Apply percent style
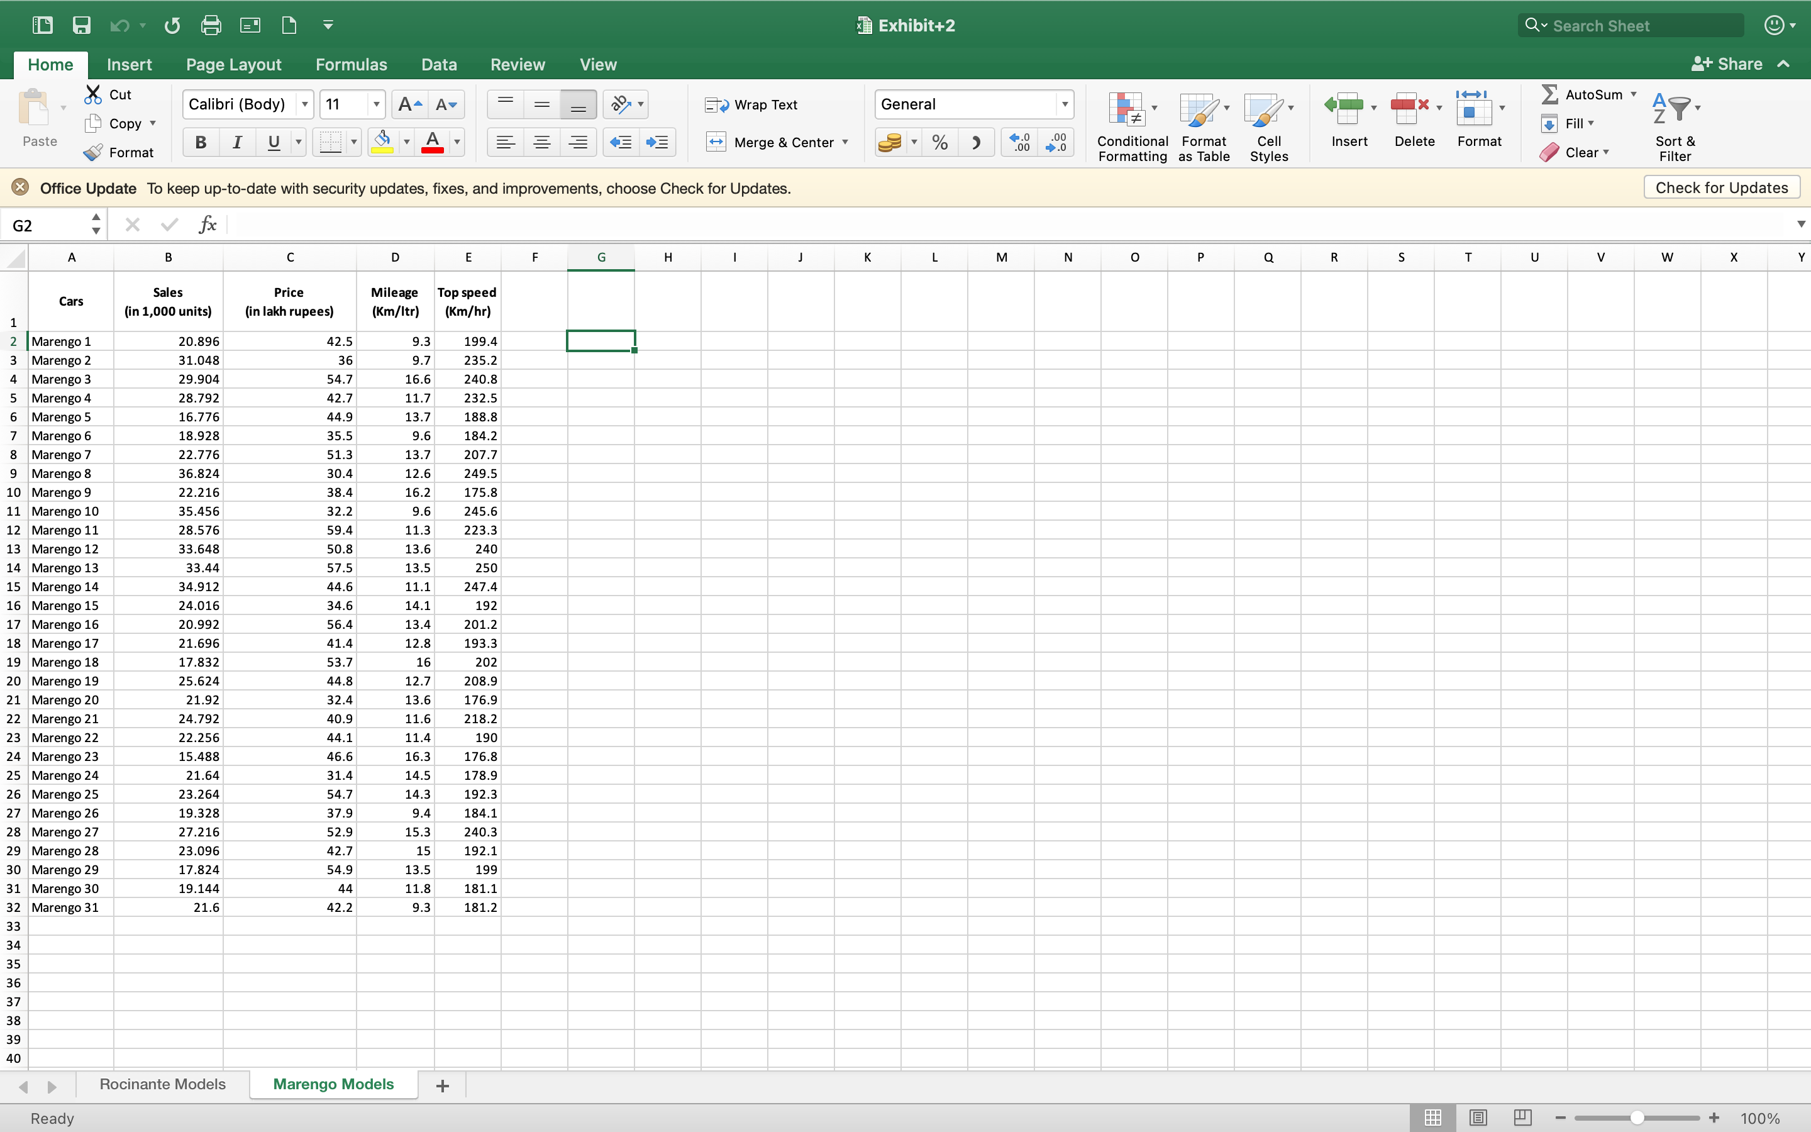The width and height of the screenshot is (1811, 1132). tap(940, 142)
